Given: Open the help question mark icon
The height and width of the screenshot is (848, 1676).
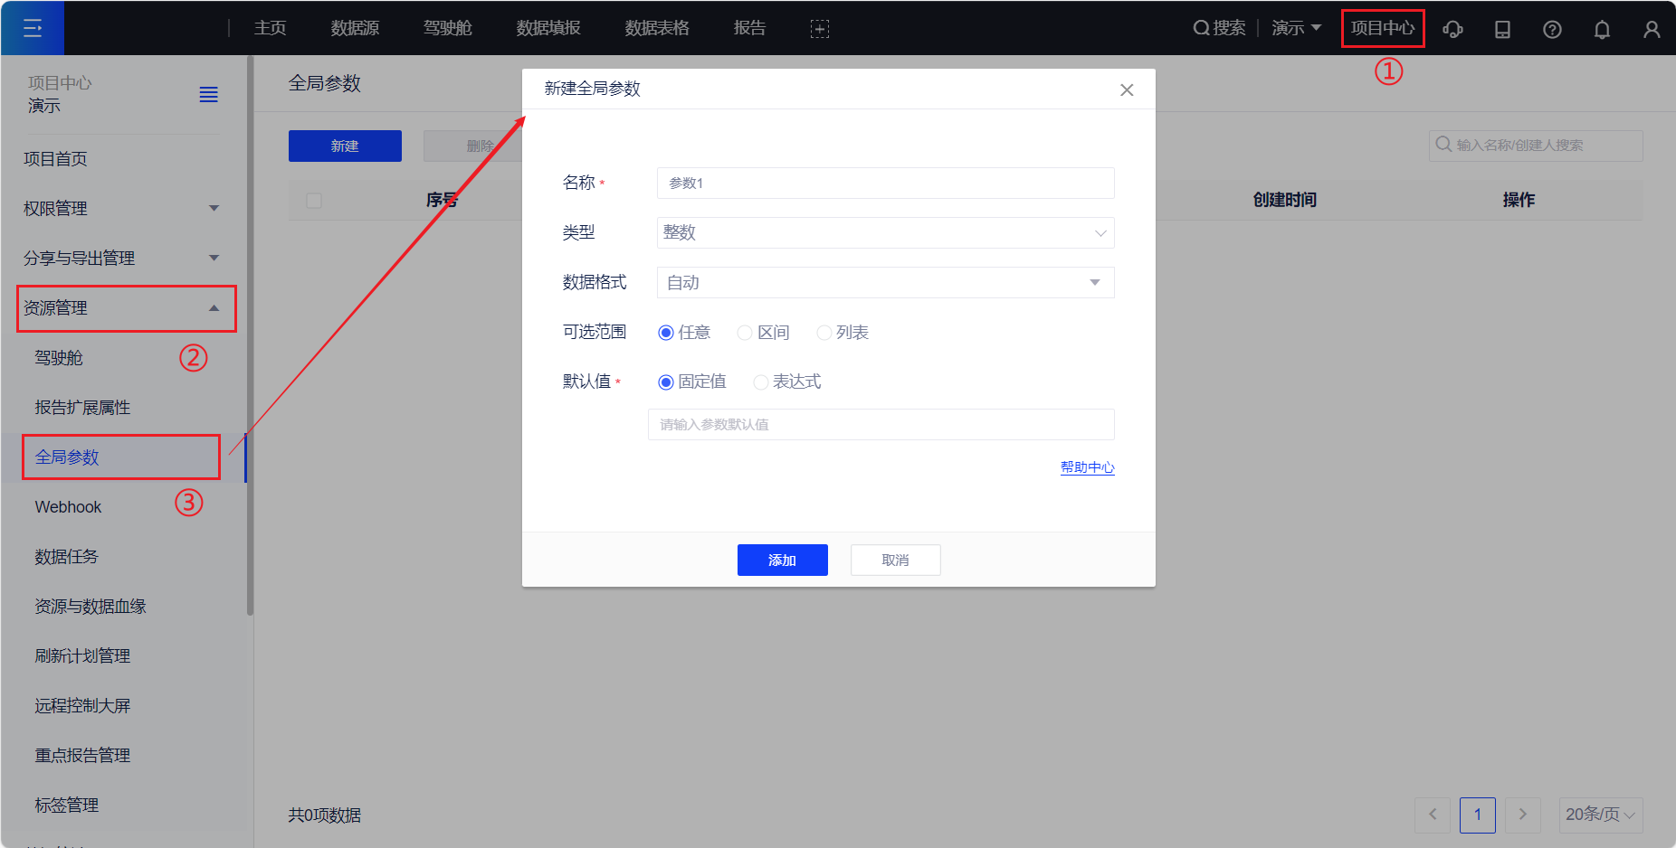Looking at the screenshot, I should coord(1552,29).
